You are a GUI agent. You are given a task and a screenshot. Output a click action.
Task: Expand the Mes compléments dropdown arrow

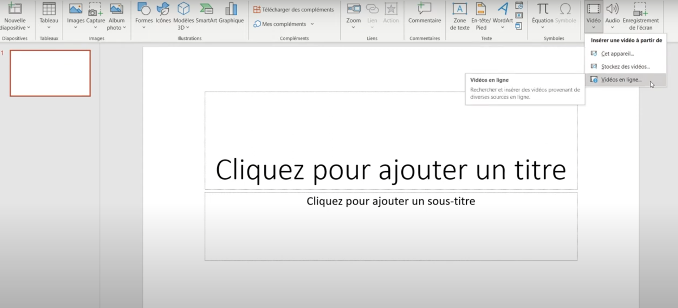click(312, 24)
